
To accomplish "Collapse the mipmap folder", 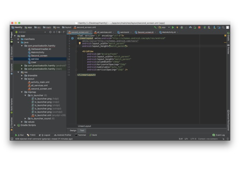I will tap(22, 92).
